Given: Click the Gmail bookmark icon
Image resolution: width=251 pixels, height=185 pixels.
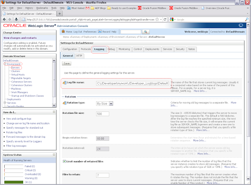Looking at the screenshot, I should [87, 8].
